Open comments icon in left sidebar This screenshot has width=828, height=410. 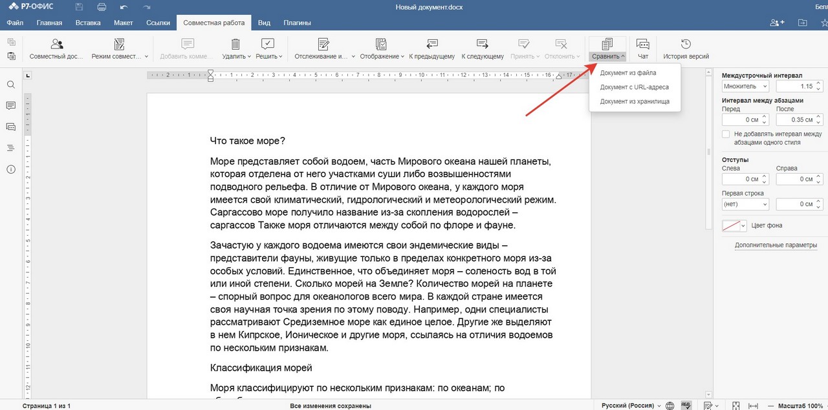11,106
